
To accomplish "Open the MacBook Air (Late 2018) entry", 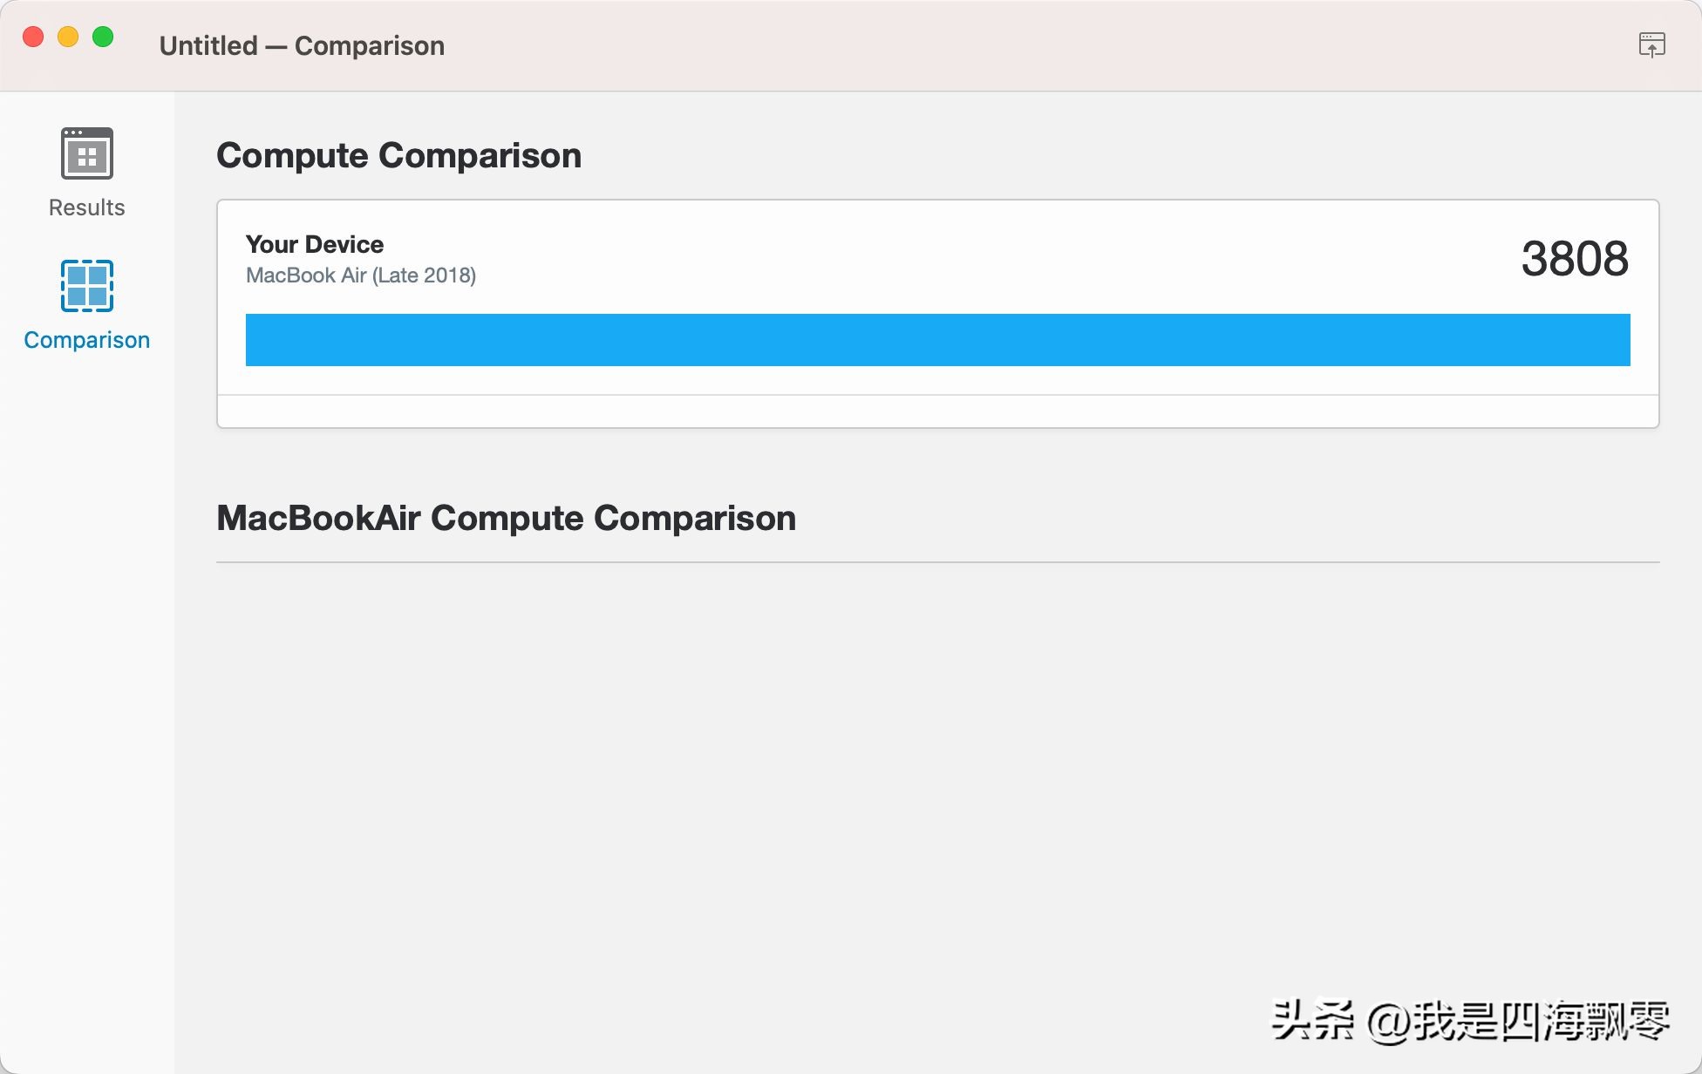I will (x=362, y=275).
